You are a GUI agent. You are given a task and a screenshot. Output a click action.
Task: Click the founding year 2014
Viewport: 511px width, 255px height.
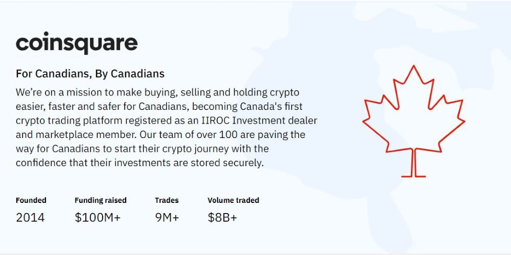point(30,218)
